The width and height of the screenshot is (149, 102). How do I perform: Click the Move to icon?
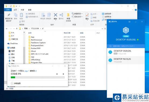tap(43, 15)
